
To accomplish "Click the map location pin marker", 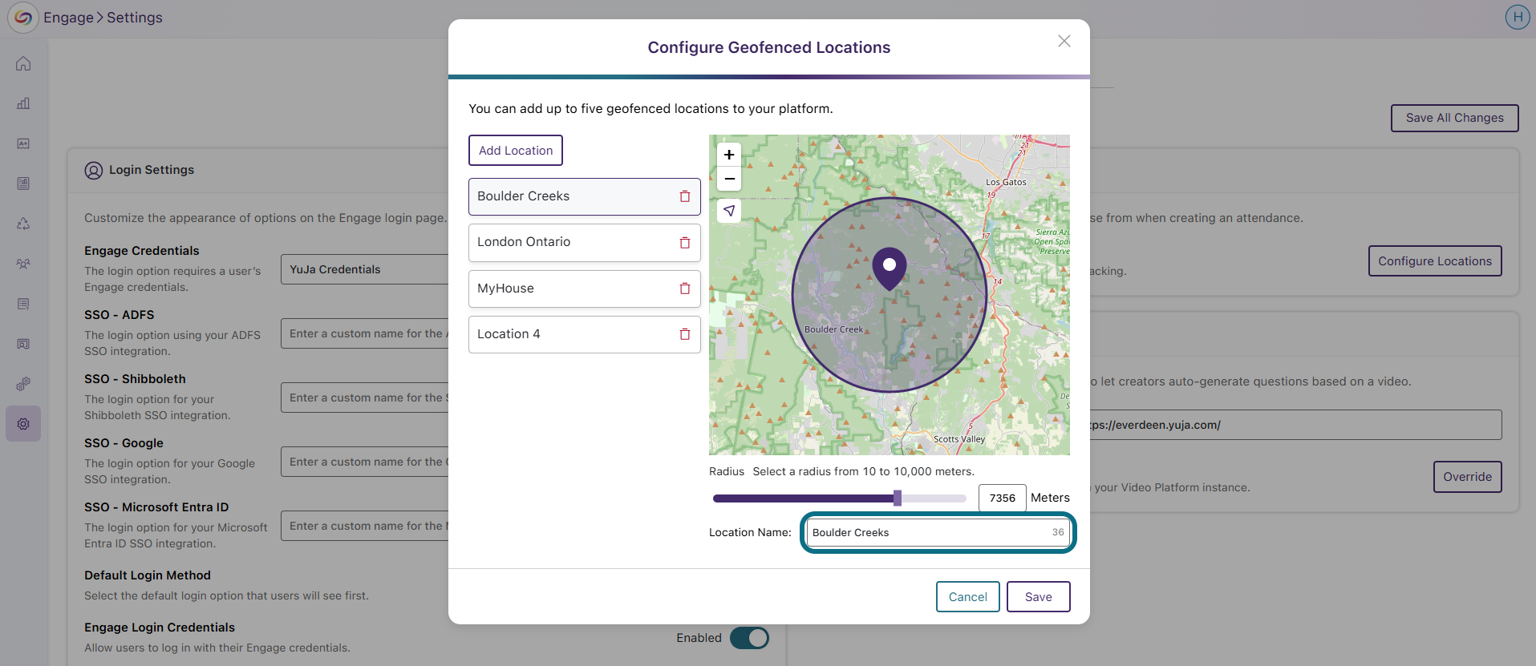I will (x=890, y=268).
